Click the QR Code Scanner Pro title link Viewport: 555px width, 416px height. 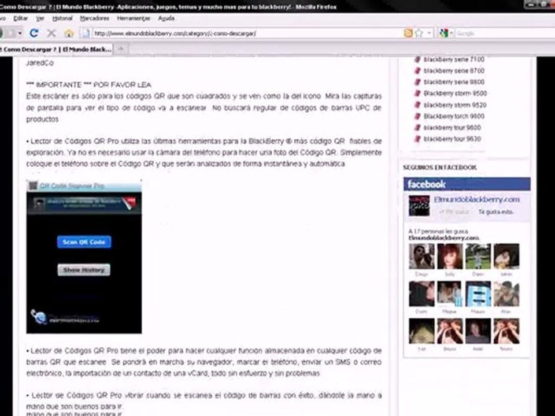72,185
